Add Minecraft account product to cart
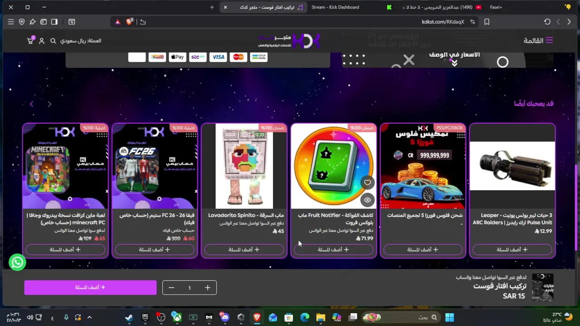 [65, 249]
